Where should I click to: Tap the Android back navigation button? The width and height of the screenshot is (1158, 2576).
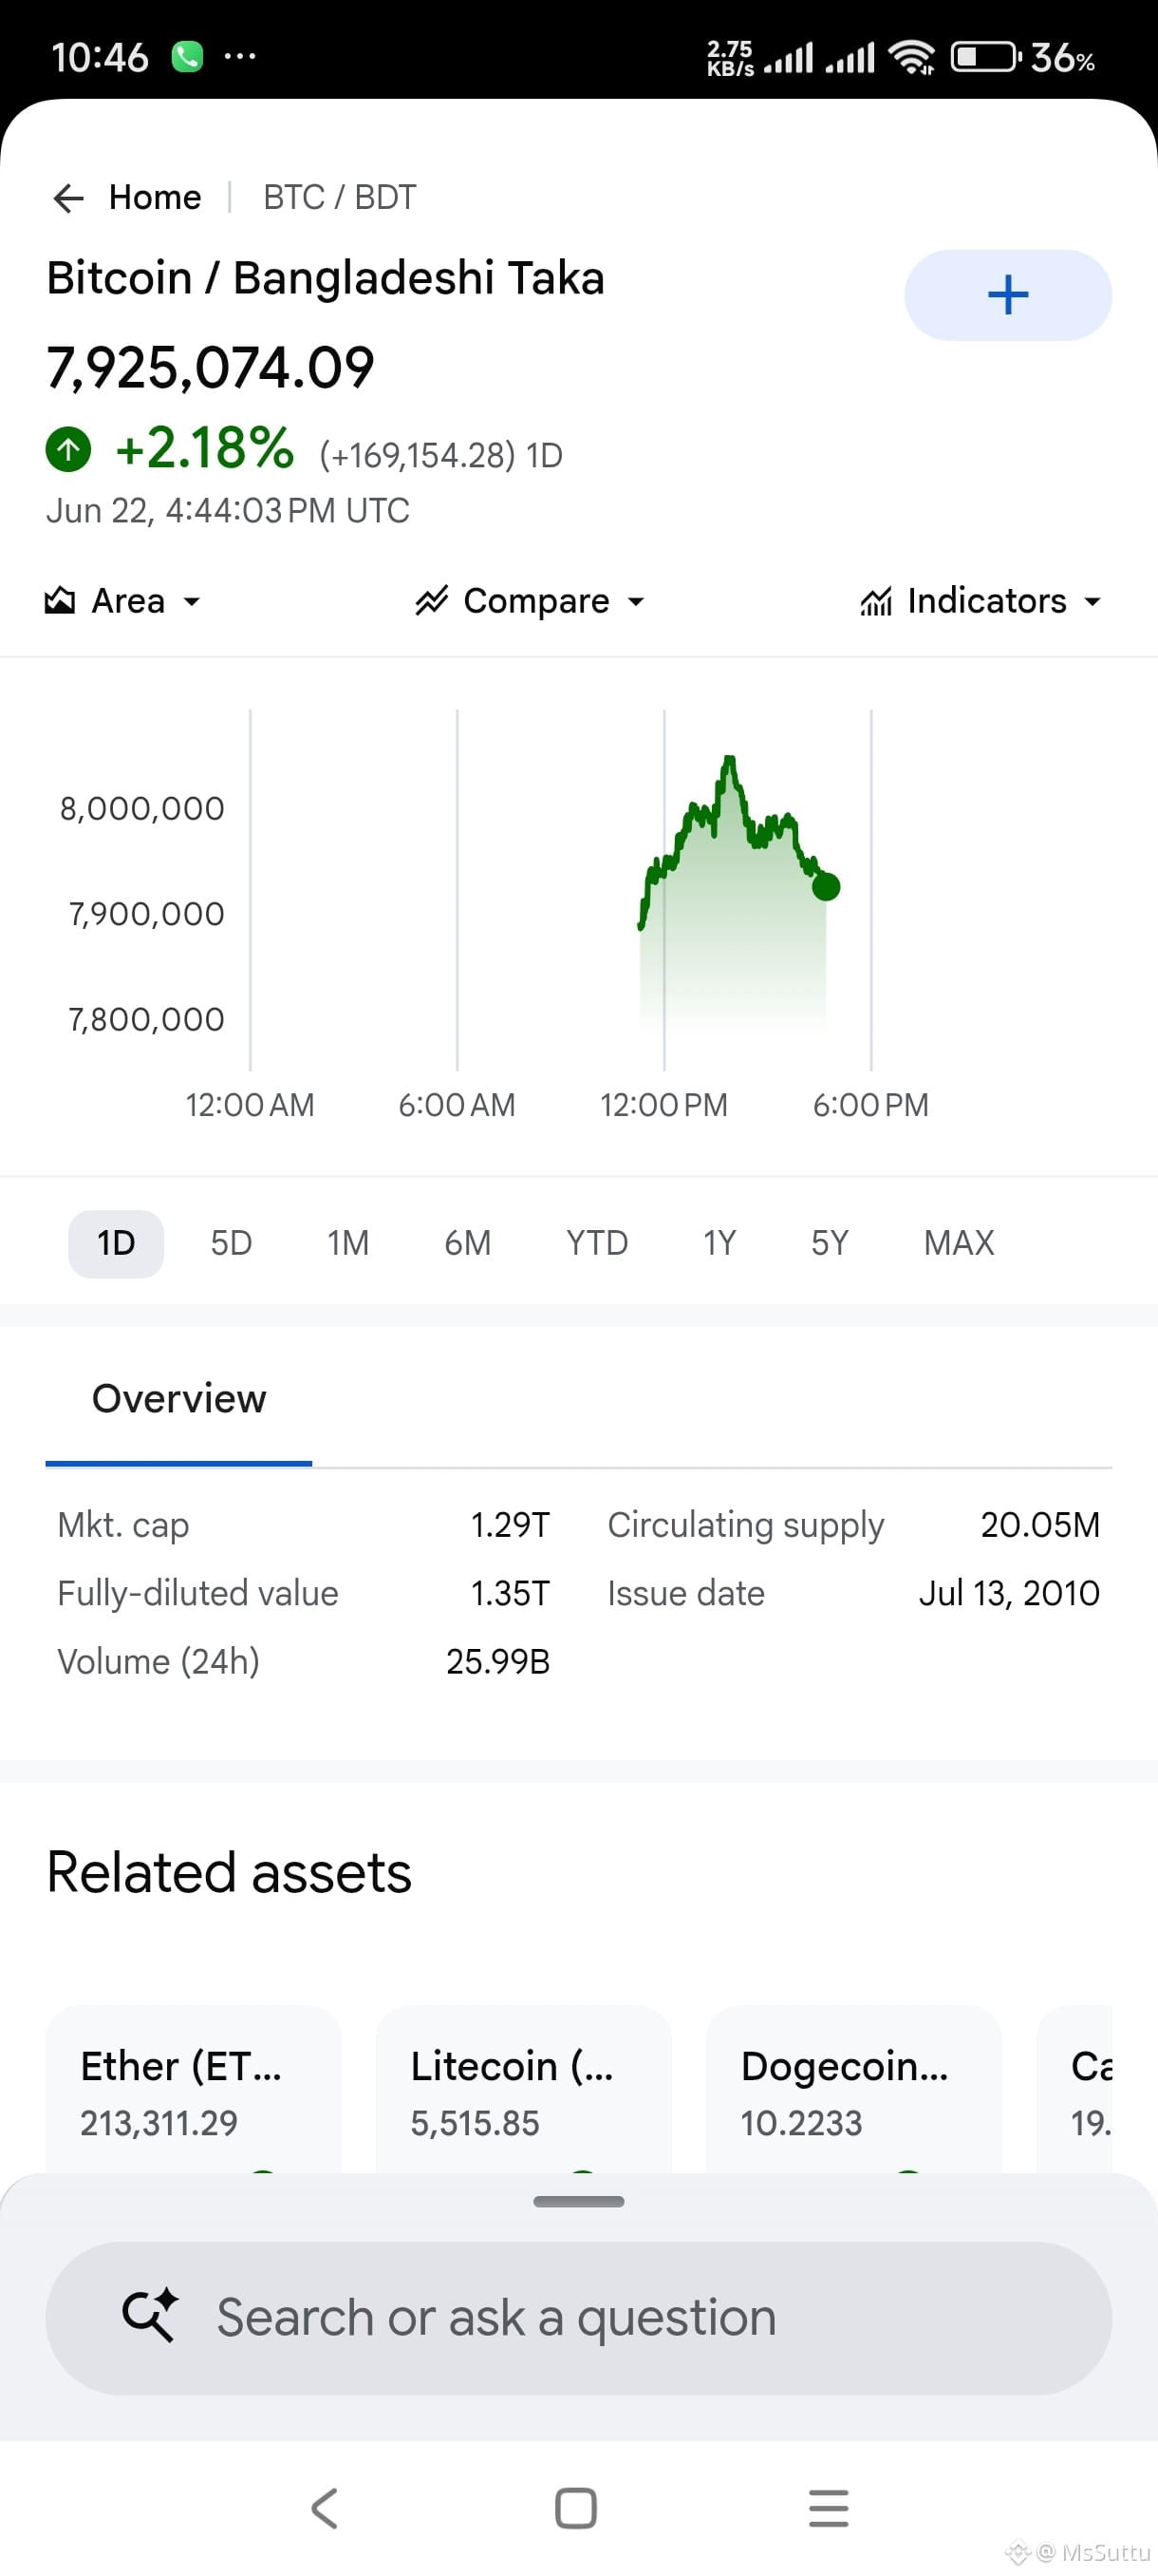pyautogui.click(x=325, y=2509)
